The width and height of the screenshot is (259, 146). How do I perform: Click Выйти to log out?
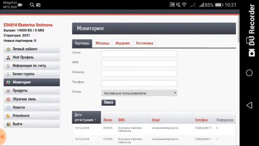[32, 124]
